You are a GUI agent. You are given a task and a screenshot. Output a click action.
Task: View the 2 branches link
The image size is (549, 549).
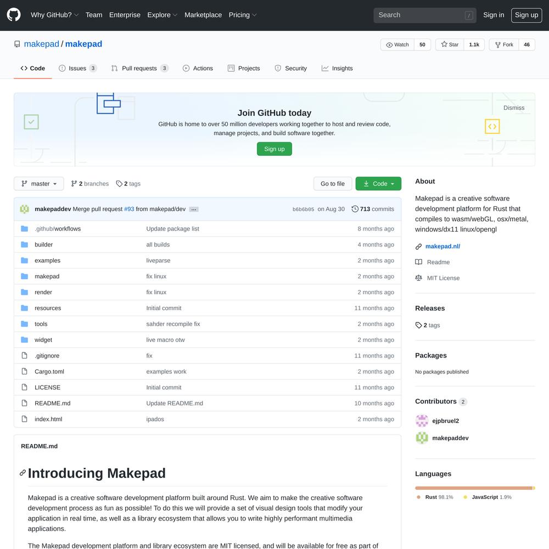click(x=90, y=183)
